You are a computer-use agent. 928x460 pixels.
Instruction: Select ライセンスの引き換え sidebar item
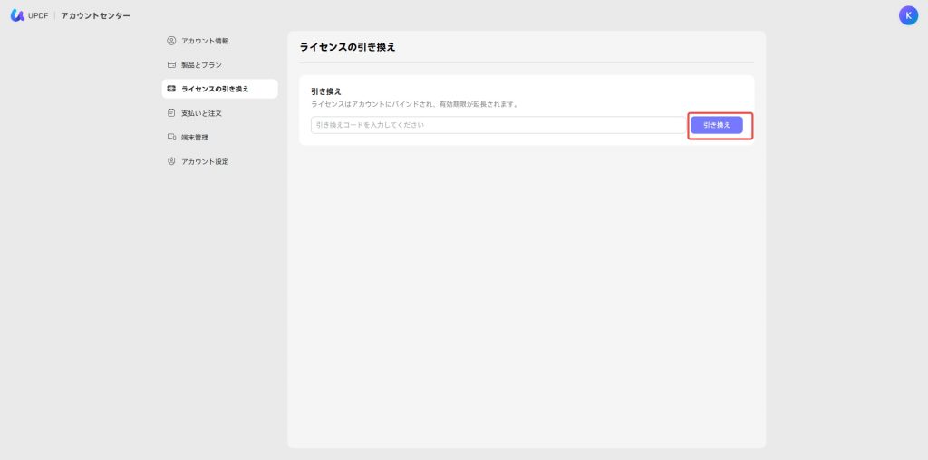[x=219, y=89]
